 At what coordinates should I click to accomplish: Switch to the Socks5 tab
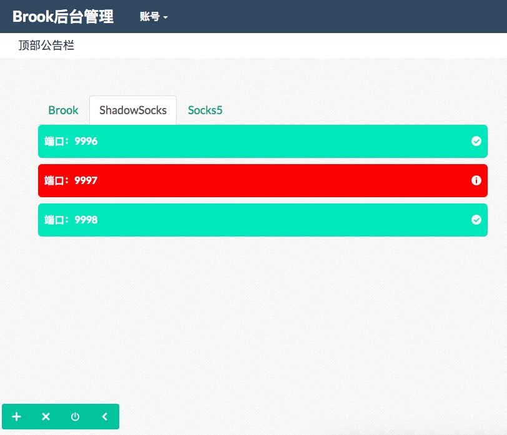tap(205, 110)
